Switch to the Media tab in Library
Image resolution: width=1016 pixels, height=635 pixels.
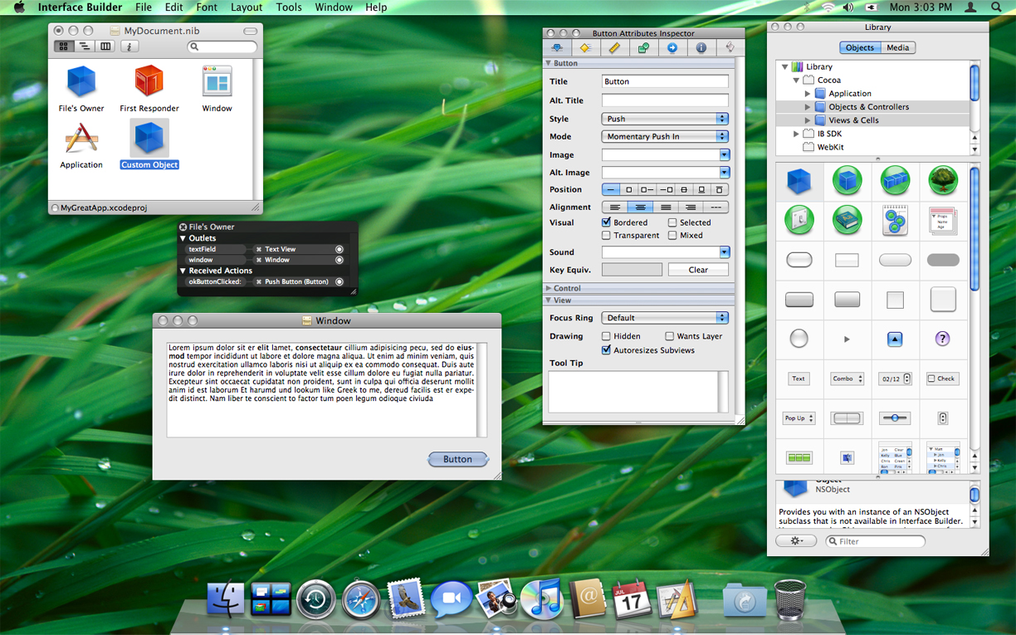(897, 47)
